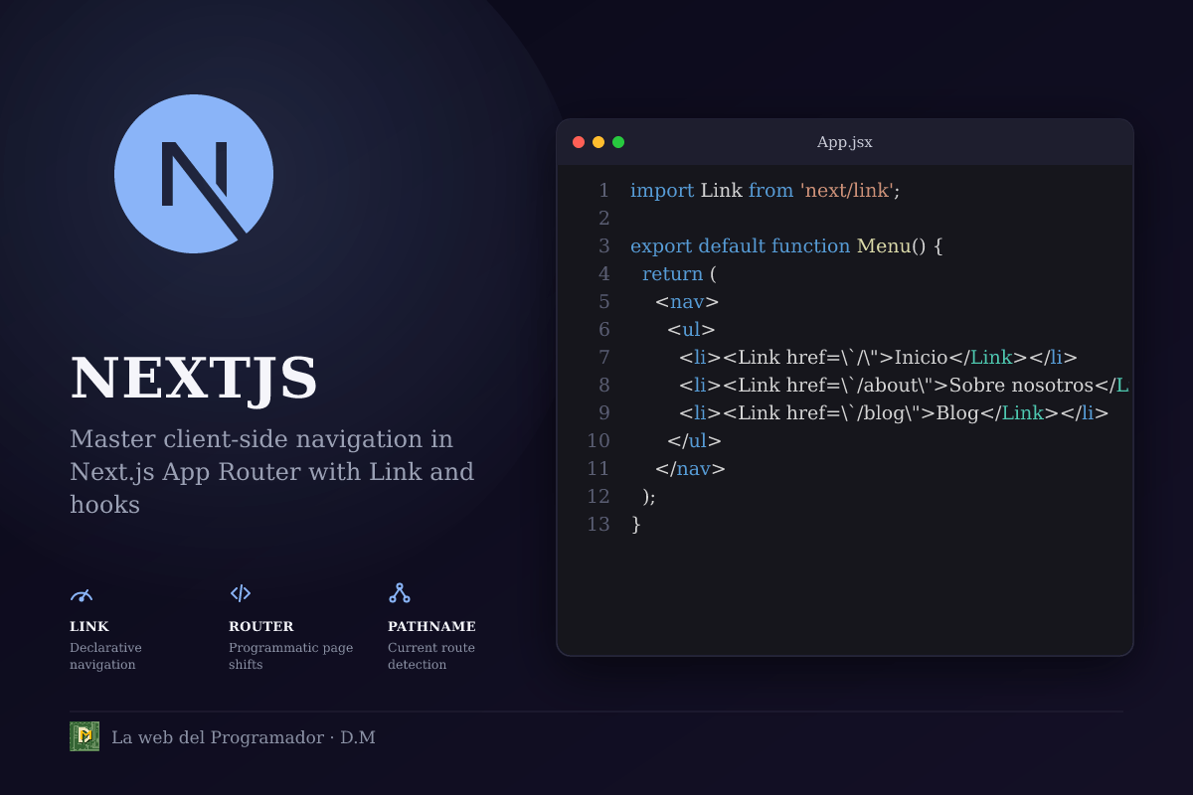The image size is (1193, 795).
Task: Click the 'Current route detection' description
Action: pyautogui.click(x=431, y=656)
